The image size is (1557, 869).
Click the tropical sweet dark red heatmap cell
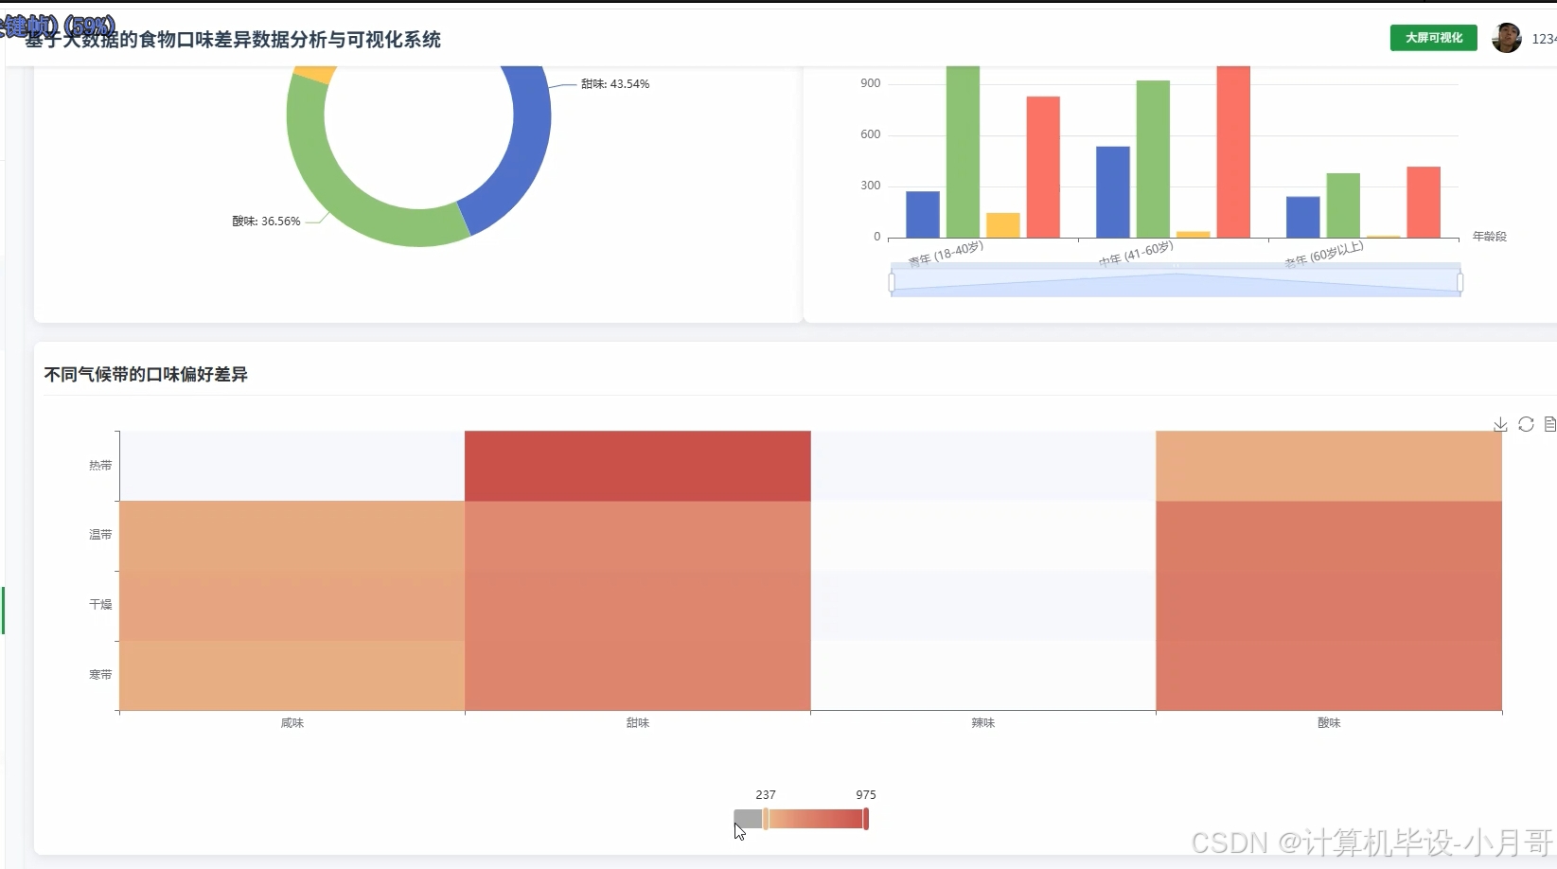coord(637,466)
